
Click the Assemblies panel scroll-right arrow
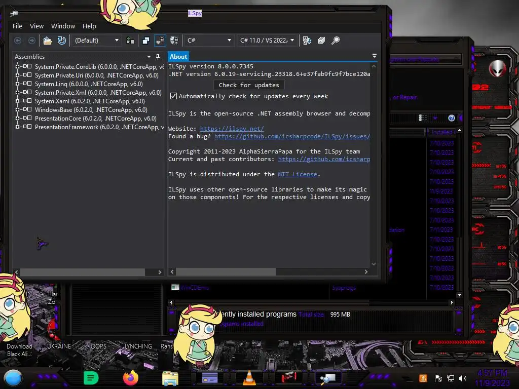click(x=160, y=272)
